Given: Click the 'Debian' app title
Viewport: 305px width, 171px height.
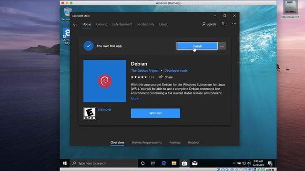Looking at the screenshot, I should coord(139,64).
